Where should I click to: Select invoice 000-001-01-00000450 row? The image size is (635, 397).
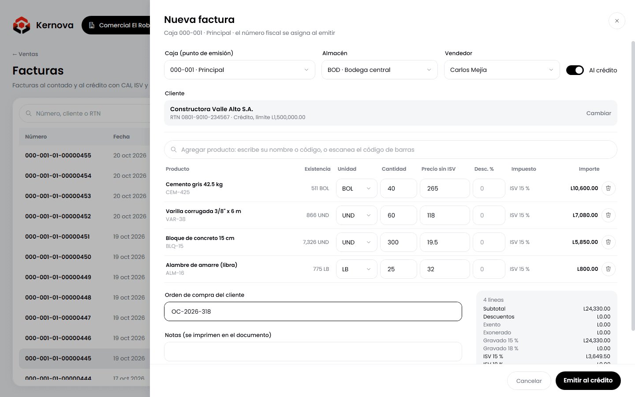pos(84,257)
